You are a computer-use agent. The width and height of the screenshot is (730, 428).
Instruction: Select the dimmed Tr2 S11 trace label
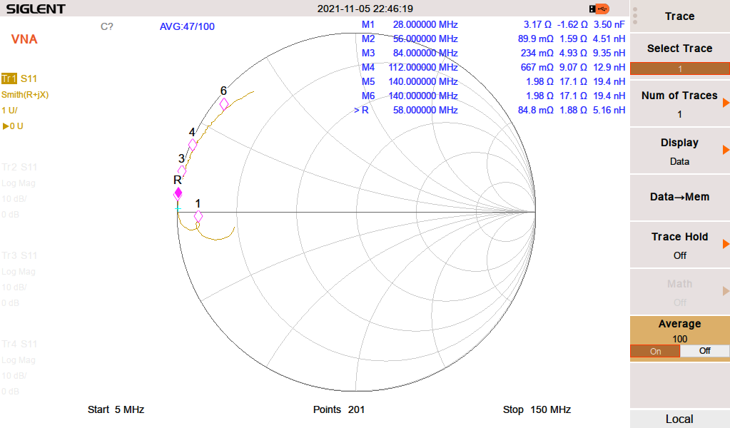coord(19,167)
